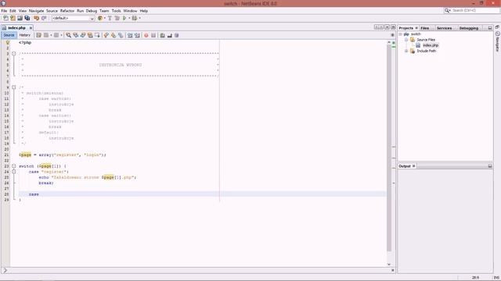Click the Undo toolbar icon

click(37, 18)
